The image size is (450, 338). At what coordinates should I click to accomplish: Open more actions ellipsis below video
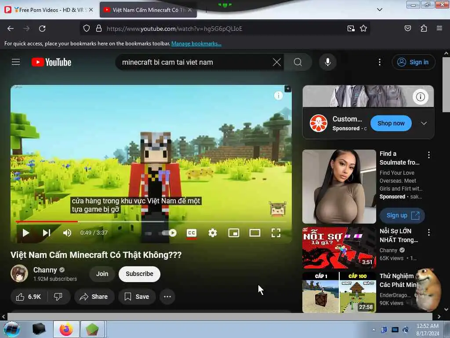[167, 297]
